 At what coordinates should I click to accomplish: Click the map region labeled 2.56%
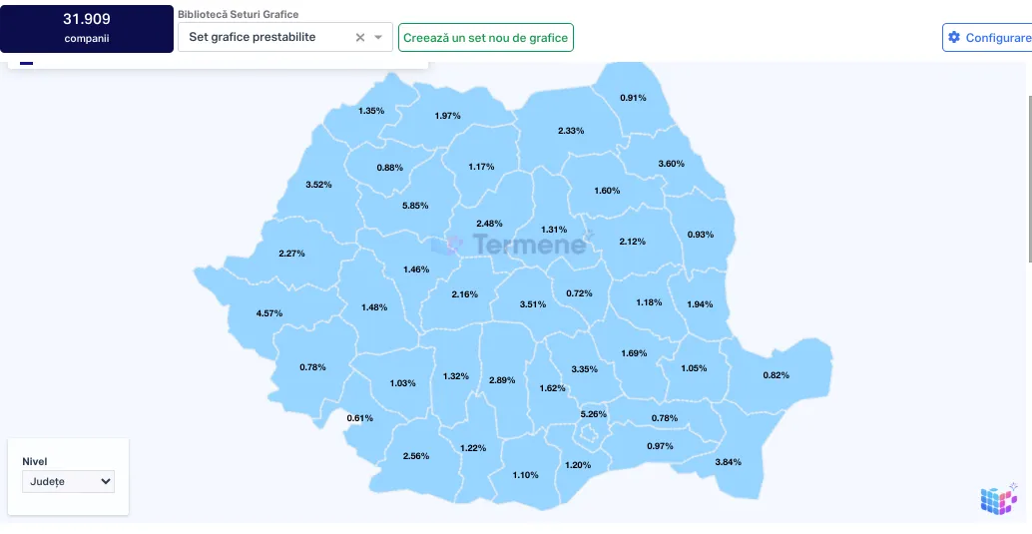(415, 456)
